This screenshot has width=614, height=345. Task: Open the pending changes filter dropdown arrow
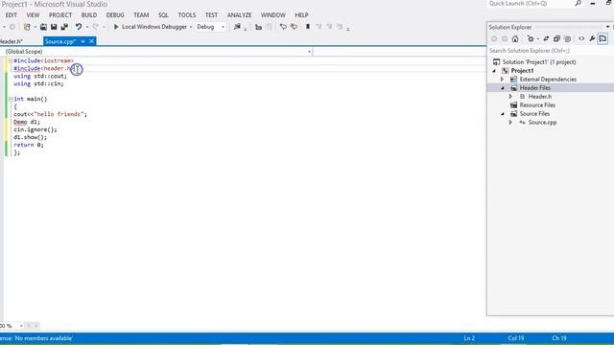click(538, 38)
